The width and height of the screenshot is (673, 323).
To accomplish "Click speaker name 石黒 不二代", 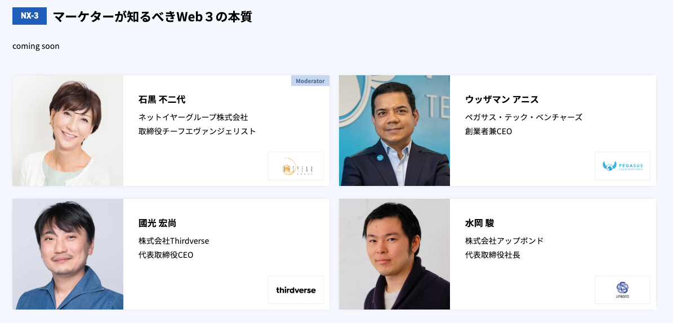I will pos(162,100).
